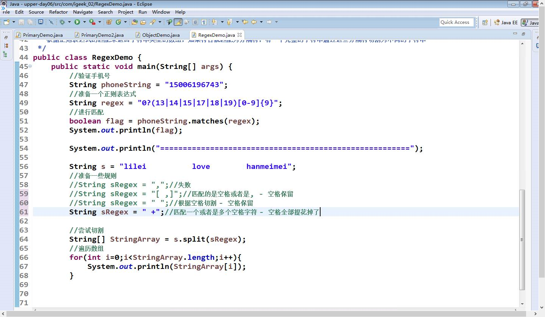Viewport: 545px width, 317px height.
Task: Open second view icon in left trim
Action: tap(6, 45)
